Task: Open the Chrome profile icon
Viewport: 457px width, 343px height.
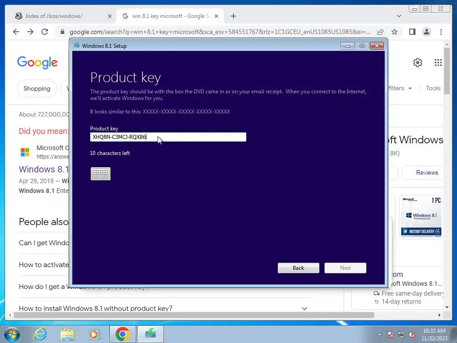Action: [x=426, y=32]
